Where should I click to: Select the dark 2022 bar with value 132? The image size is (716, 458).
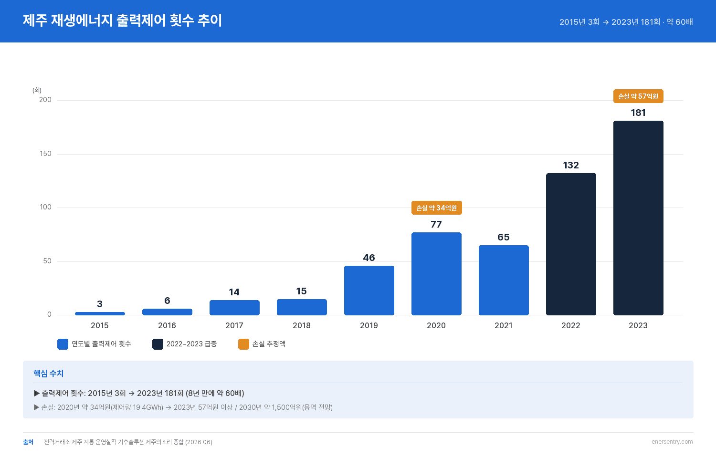click(x=571, y=244)
